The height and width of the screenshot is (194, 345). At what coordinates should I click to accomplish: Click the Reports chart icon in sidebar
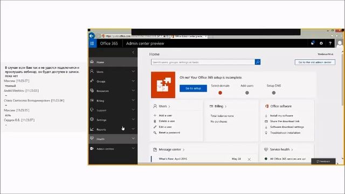(x=92, y=129)
